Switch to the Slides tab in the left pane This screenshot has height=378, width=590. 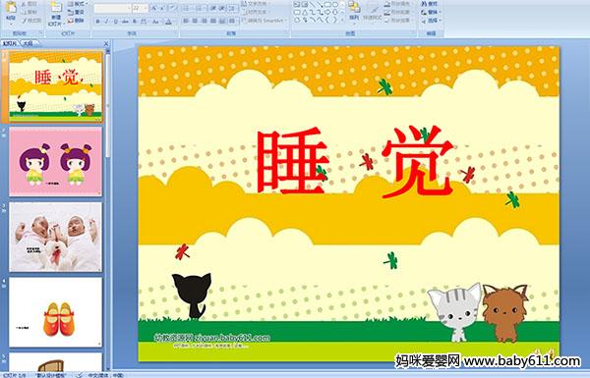pos(10,43)
